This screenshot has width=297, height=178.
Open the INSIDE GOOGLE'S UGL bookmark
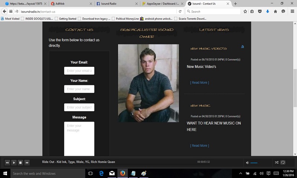pos(37,19)
